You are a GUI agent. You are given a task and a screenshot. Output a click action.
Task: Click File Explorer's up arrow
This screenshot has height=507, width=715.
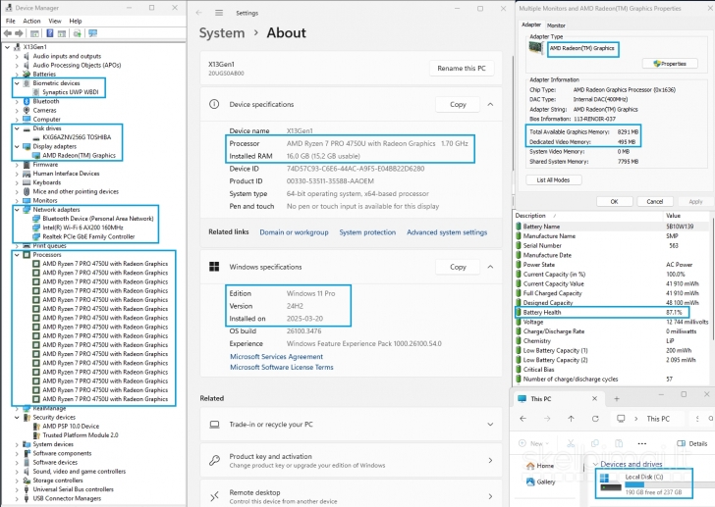(x=571, y=419)
